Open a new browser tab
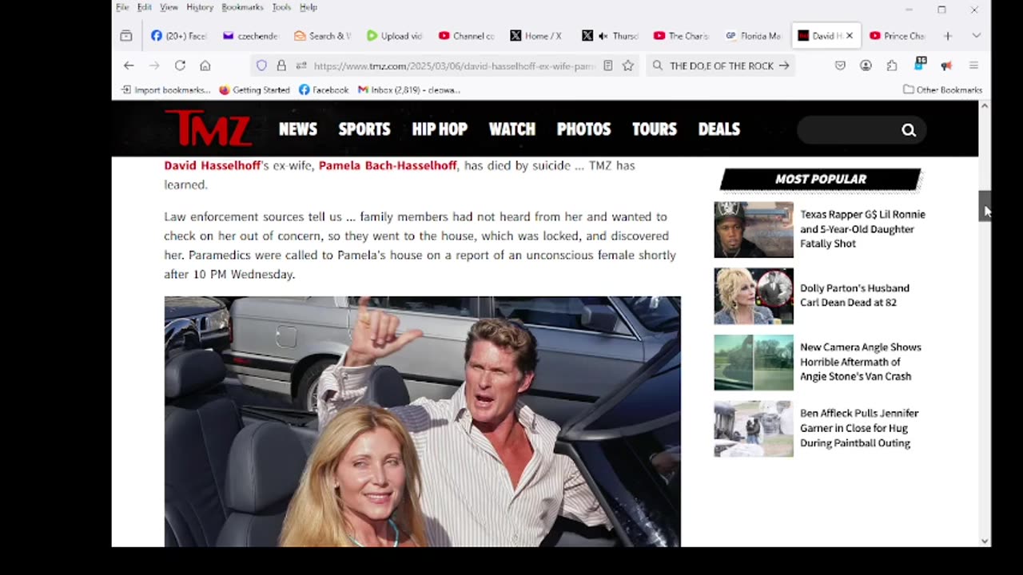The width and height of the screenshot is (1023, 575). 948,36
